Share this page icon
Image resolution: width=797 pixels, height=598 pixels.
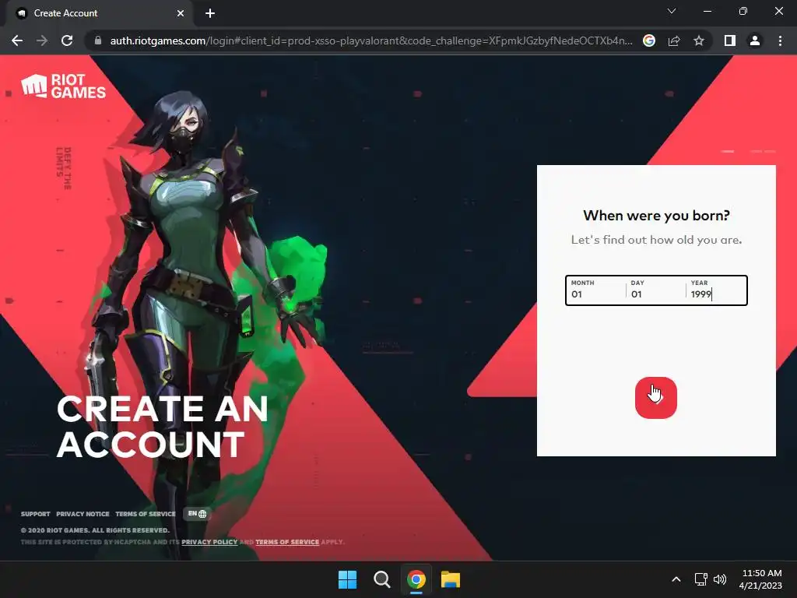click(x=674, y=40)
